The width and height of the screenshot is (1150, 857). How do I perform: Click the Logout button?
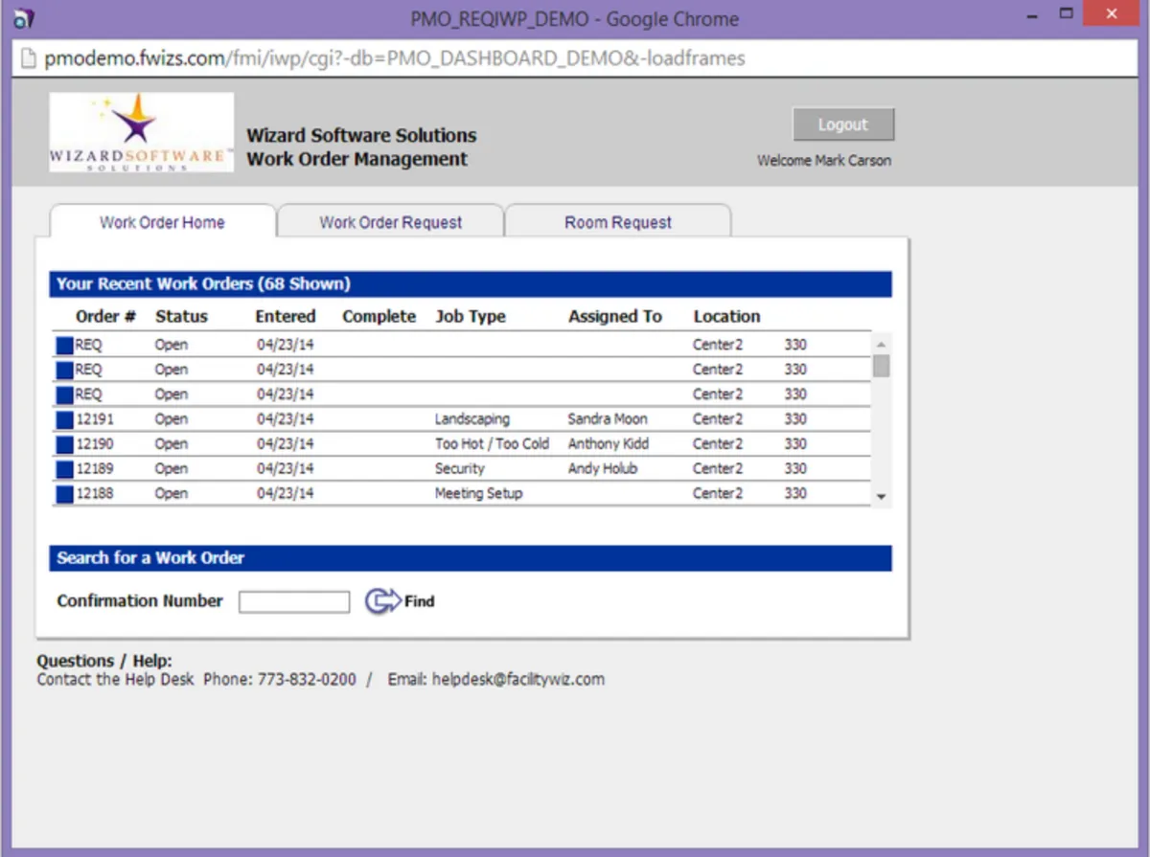843,124
